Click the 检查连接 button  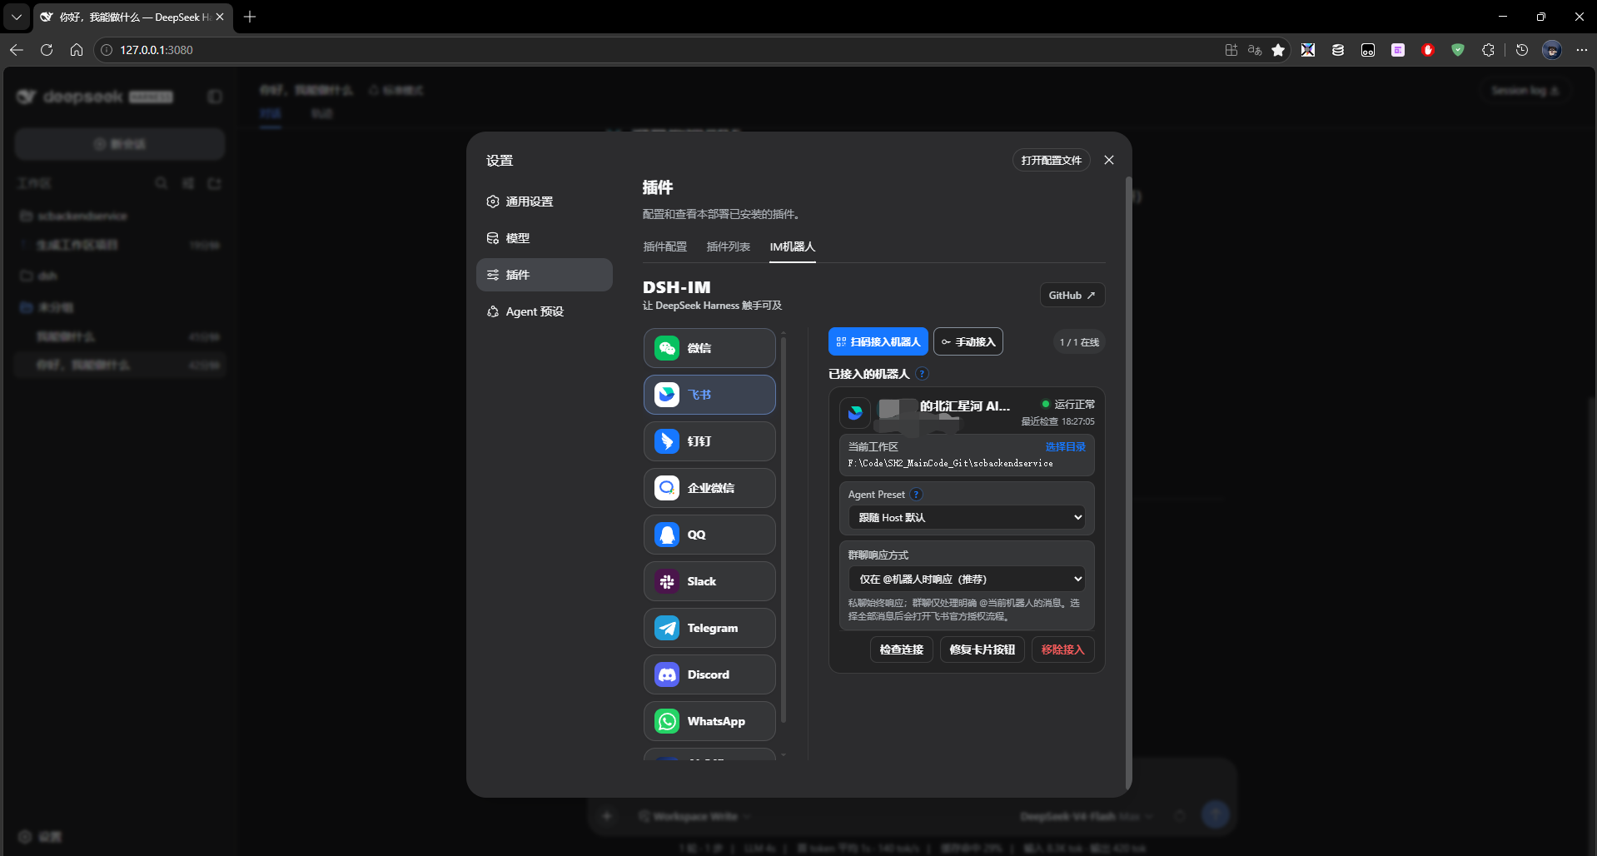pyautogui.click(x=902, y=649)
